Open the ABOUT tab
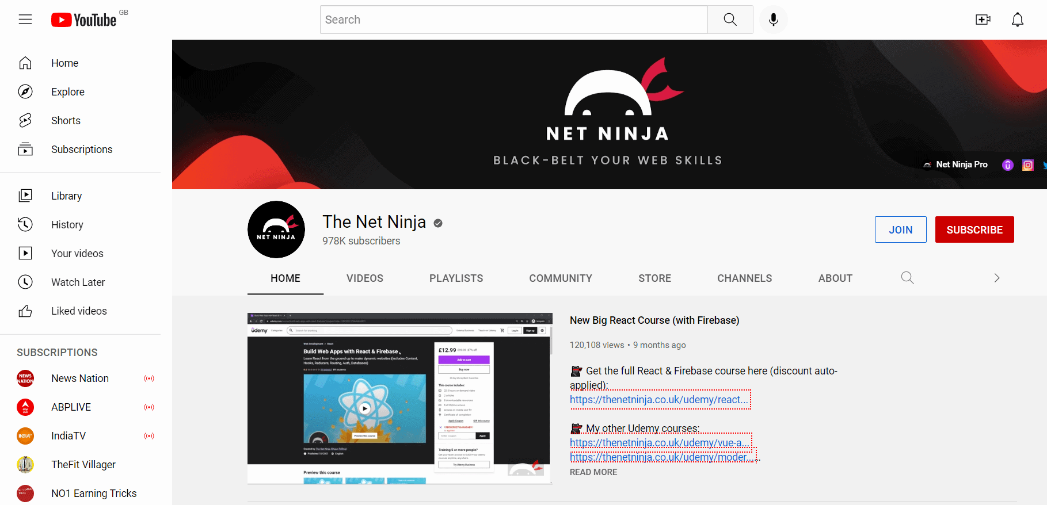Image resolution: width=1047 pixels, height=505 pixels. [835, 278]
